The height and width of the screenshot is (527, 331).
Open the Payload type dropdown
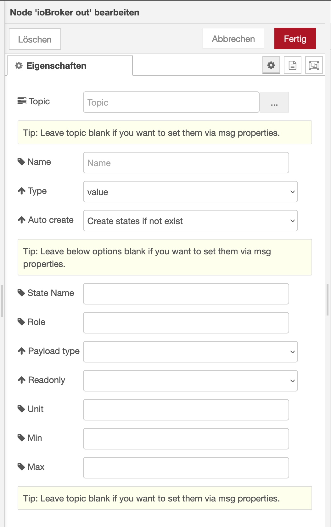190,352
